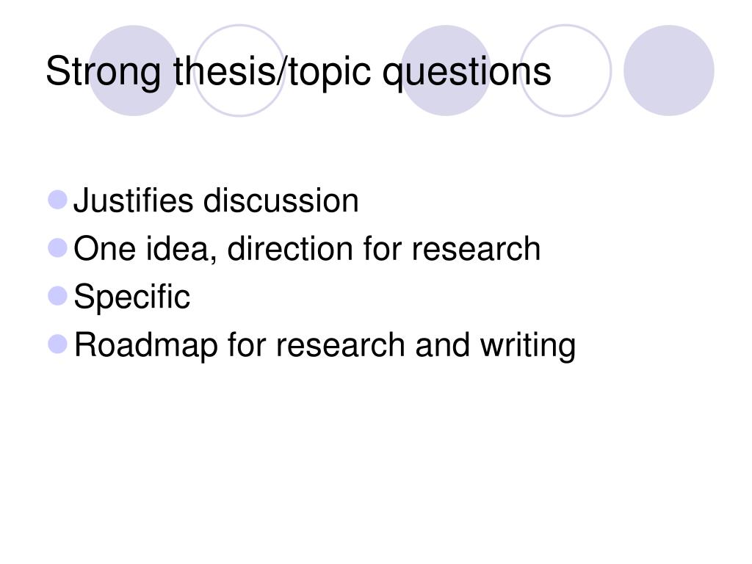Click the rightmost filled lavender circle
The width and height of the screenshot is (752, 564).
coord(669,70)
